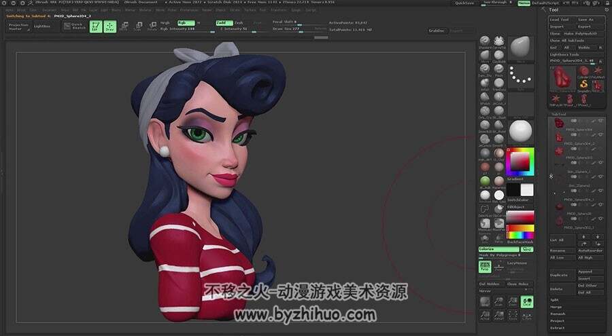Select the Rotate transform icon
Image resolution: width=612 pixels, height=336 pixels.
pyautogui.click(x=152, y=26)
